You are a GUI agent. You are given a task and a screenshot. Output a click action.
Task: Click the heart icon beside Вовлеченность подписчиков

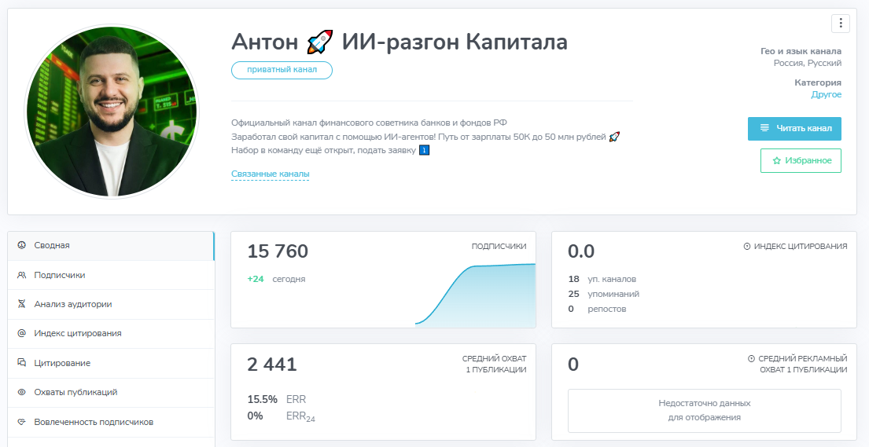(21, 422)
